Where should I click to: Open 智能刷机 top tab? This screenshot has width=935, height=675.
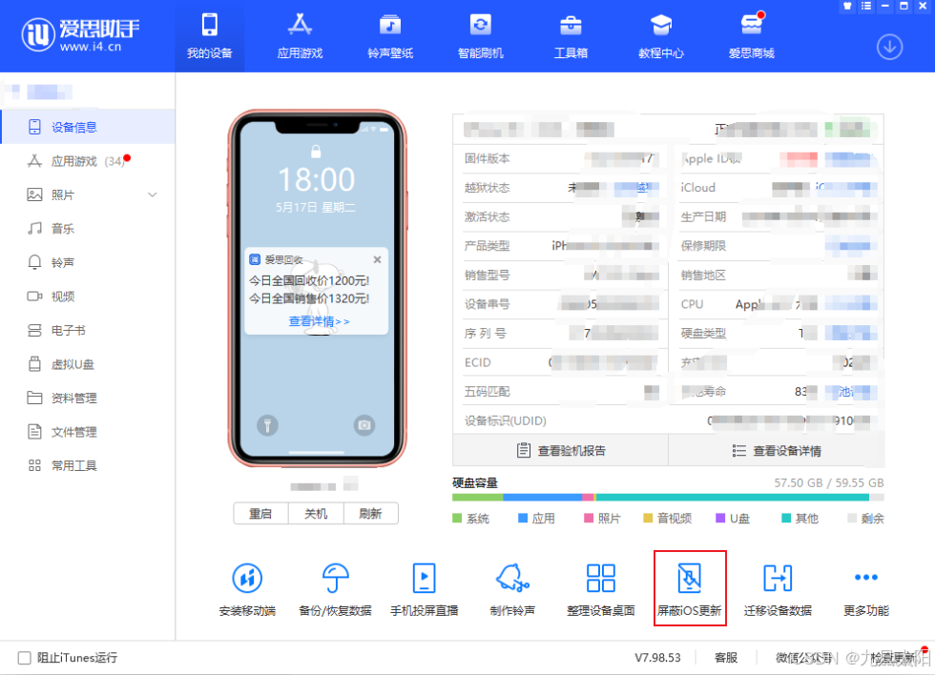click(x=481, y=36)
